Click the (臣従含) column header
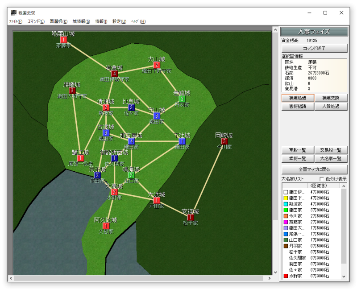Screen dimensions: 357x289 pos(324,186)
